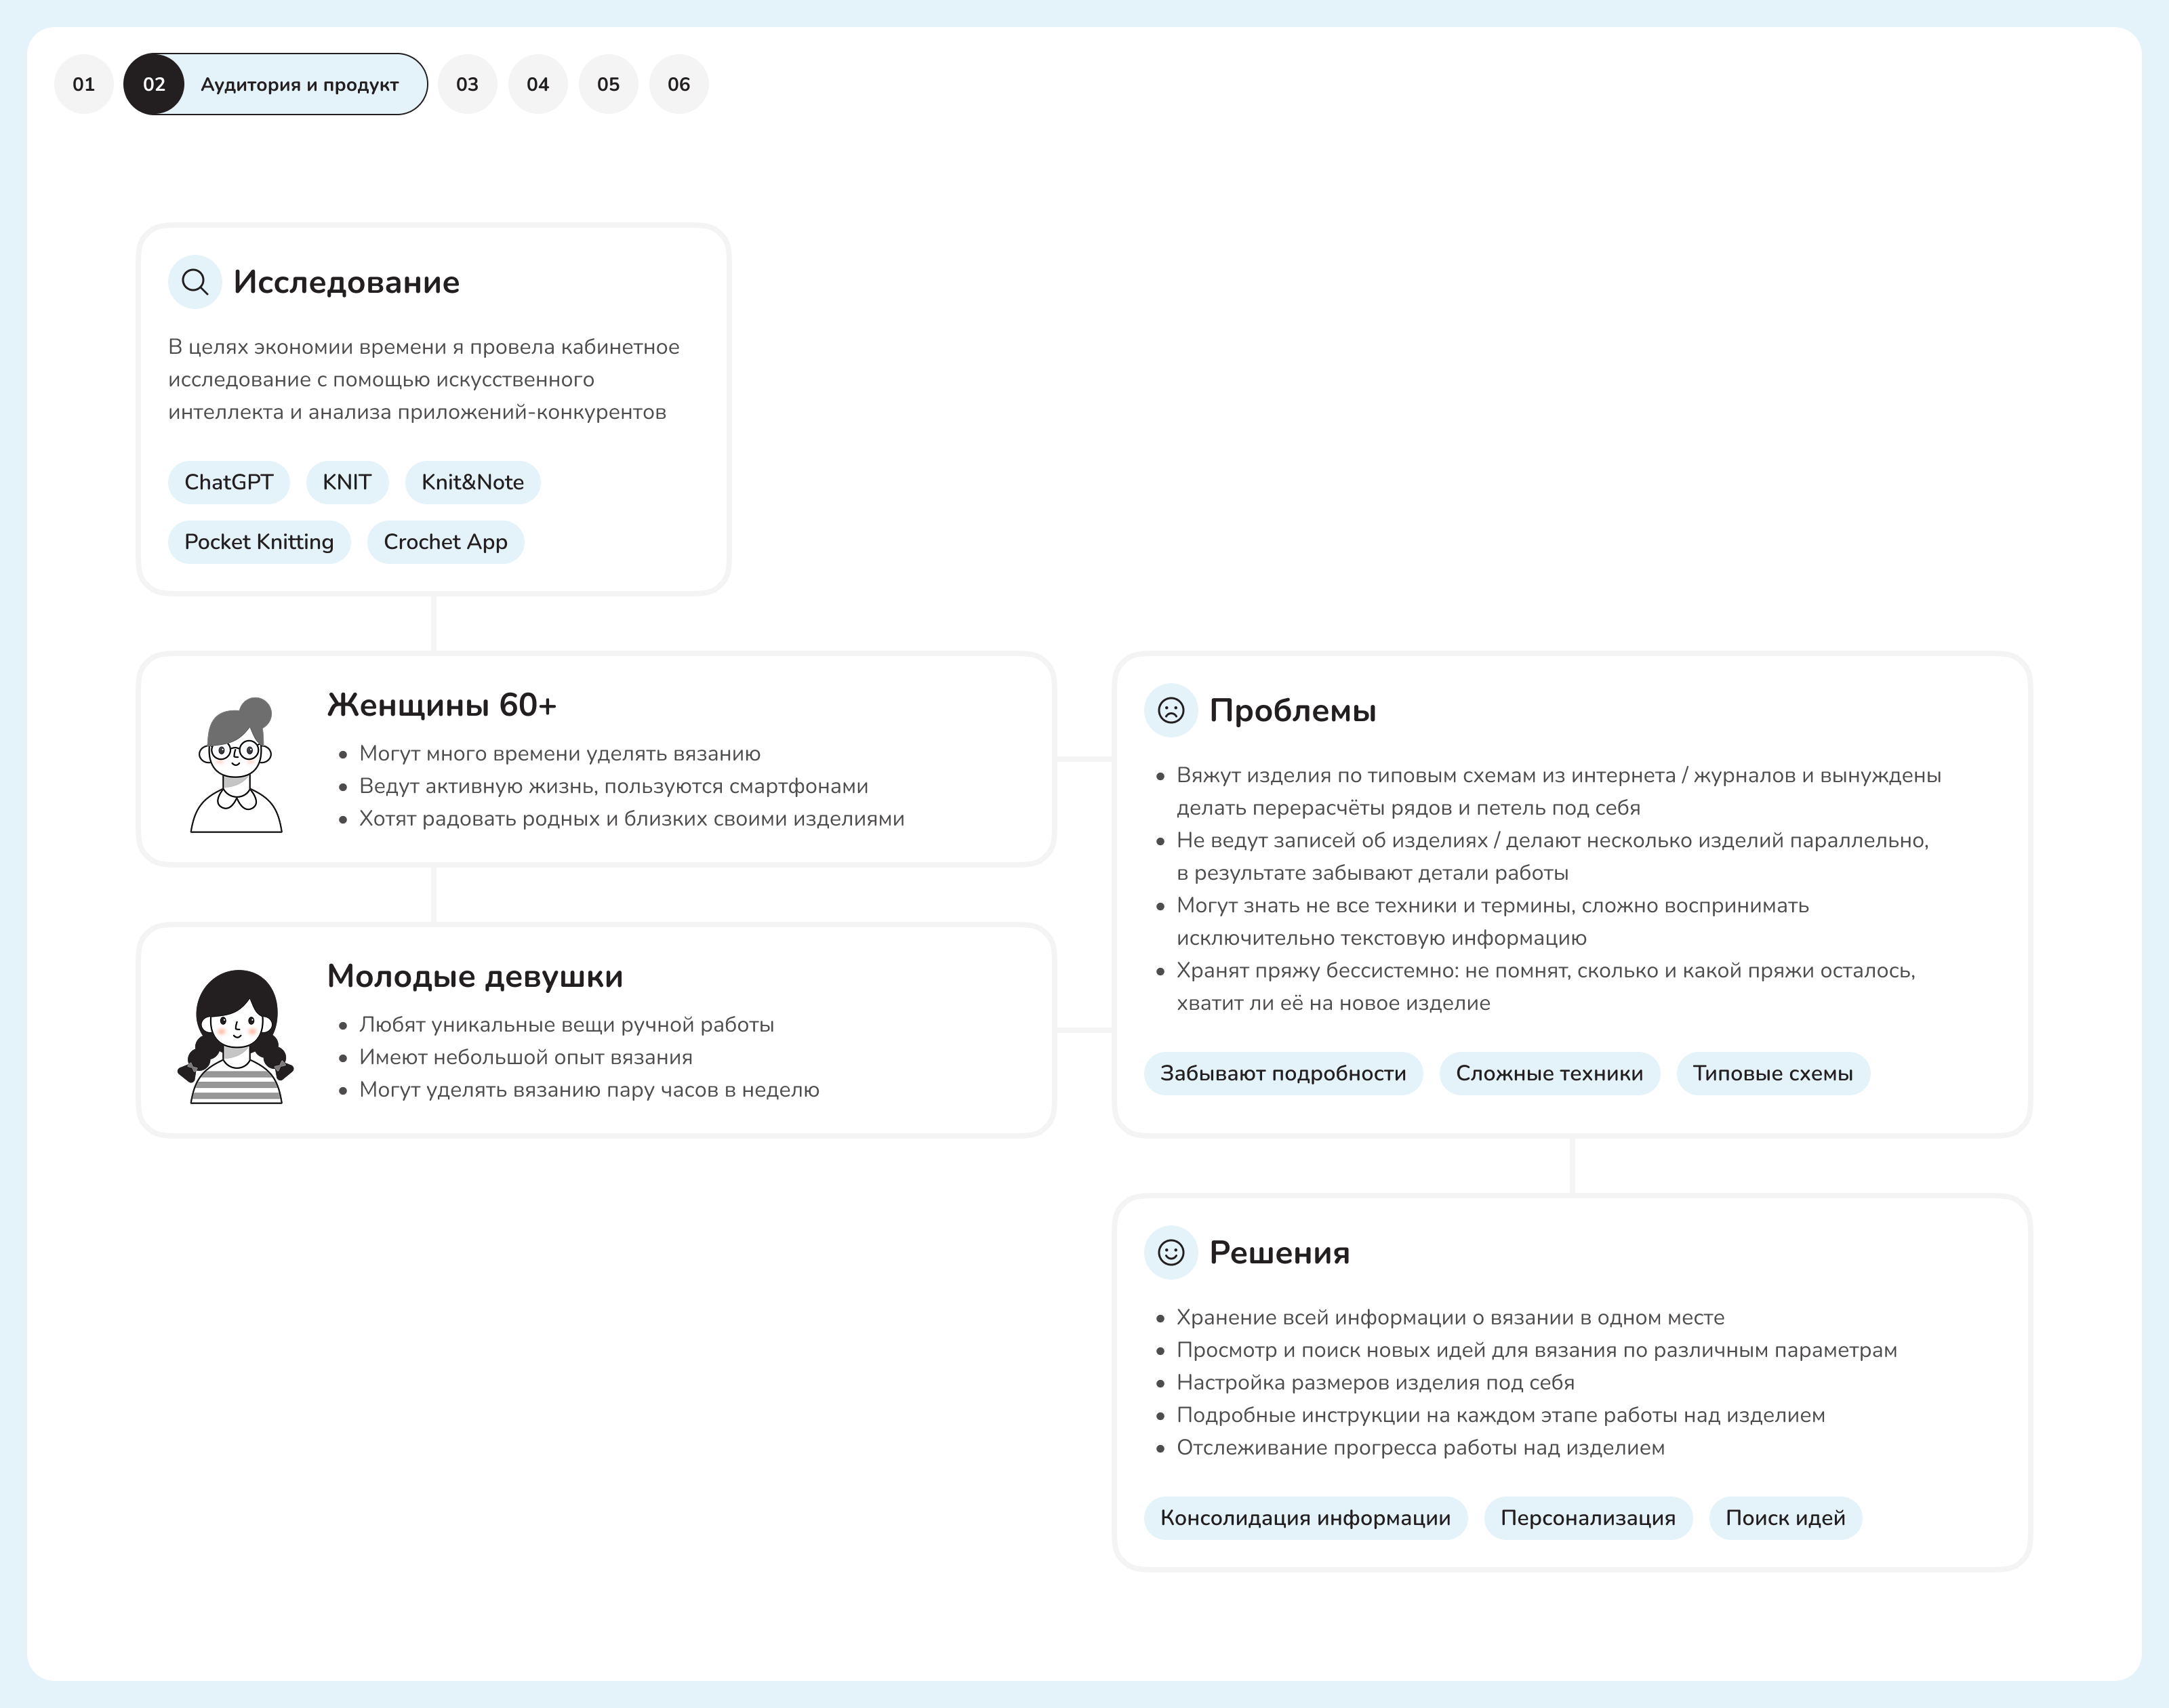Click the Персонализация chip

(x=1587, y=1518)
